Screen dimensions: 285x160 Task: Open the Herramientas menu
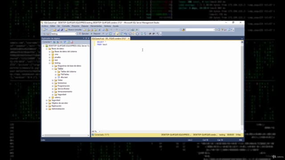point(96,26)
